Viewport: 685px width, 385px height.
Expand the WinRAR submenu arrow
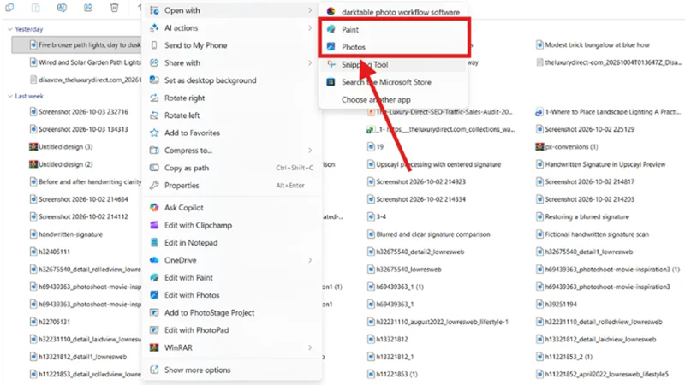point(310,347)
